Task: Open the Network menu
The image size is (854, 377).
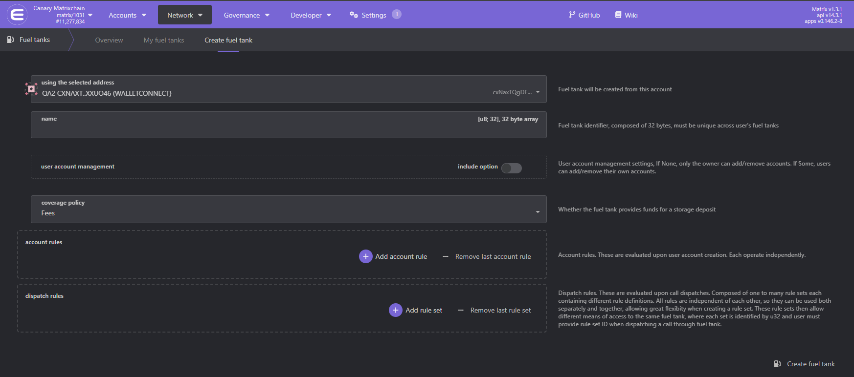Action: [x=185, y=15]
